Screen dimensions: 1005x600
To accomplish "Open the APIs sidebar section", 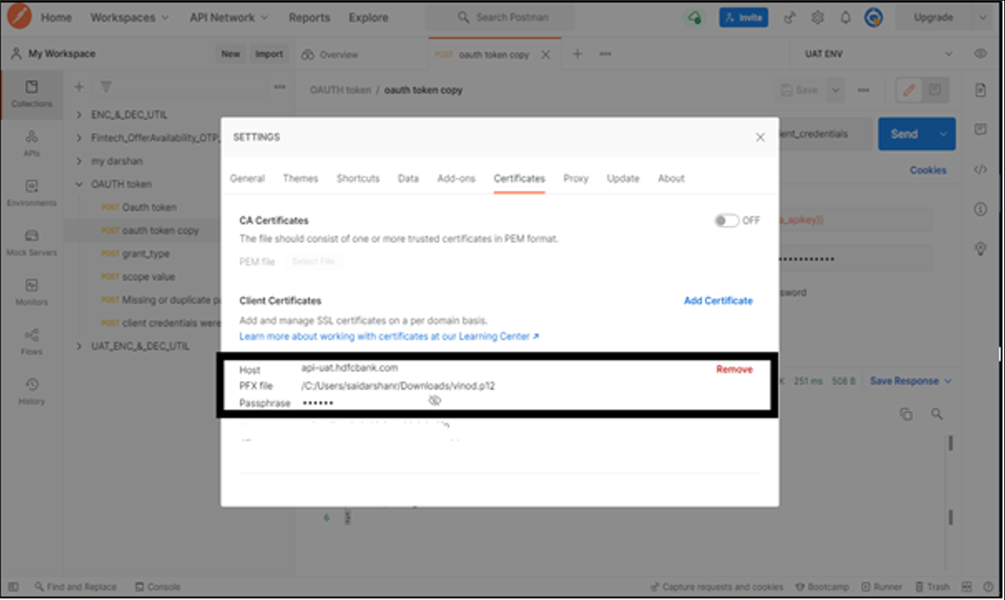I will (31, 143).
